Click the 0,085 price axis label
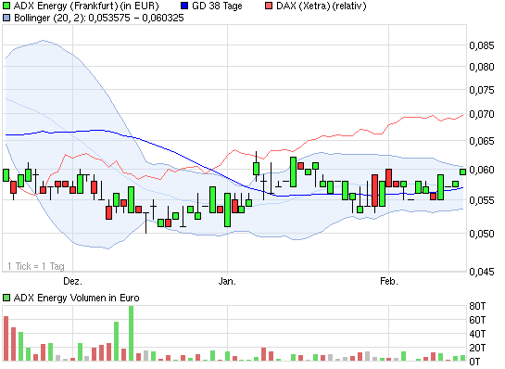The width and height of the screenshot is (505, 369). coord(482,45)
